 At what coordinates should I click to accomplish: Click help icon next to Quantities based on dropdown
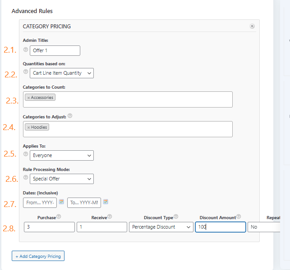[26, 72]
